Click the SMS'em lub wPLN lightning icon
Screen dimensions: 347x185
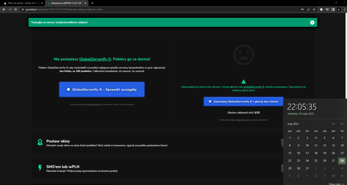tap(40, 168)
